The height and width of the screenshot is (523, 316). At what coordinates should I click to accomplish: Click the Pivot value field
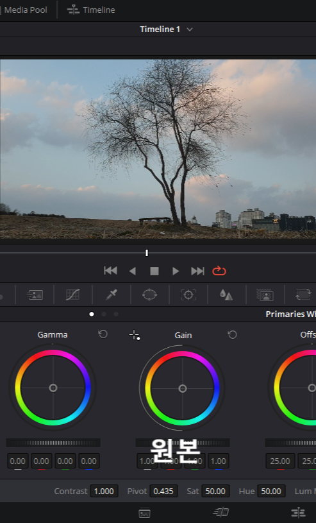pyautogui.click(x=163, y=492)
